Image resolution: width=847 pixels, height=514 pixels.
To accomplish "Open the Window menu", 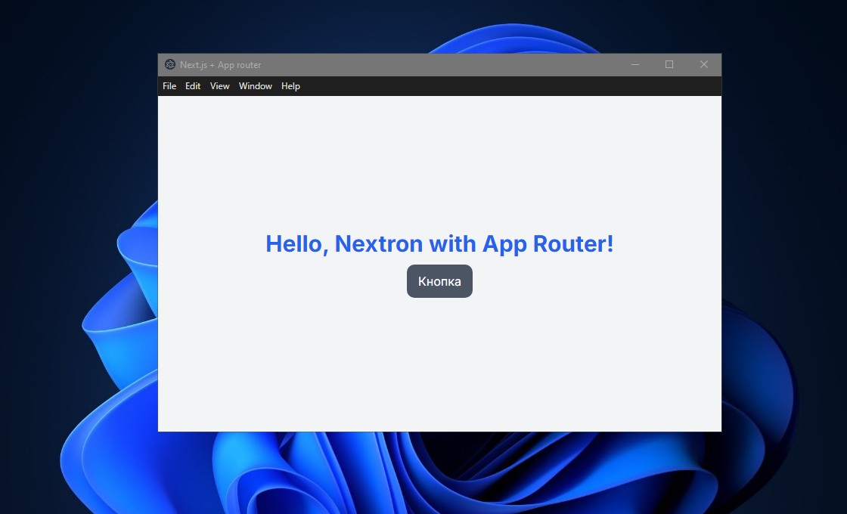I will coord(255,86).
